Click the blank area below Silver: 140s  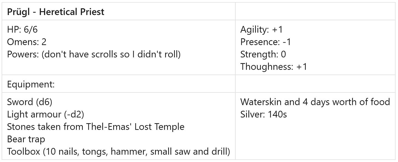(315, 139)
